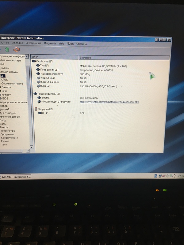Select Чипсет in the sidebar tree

[6, 95]
